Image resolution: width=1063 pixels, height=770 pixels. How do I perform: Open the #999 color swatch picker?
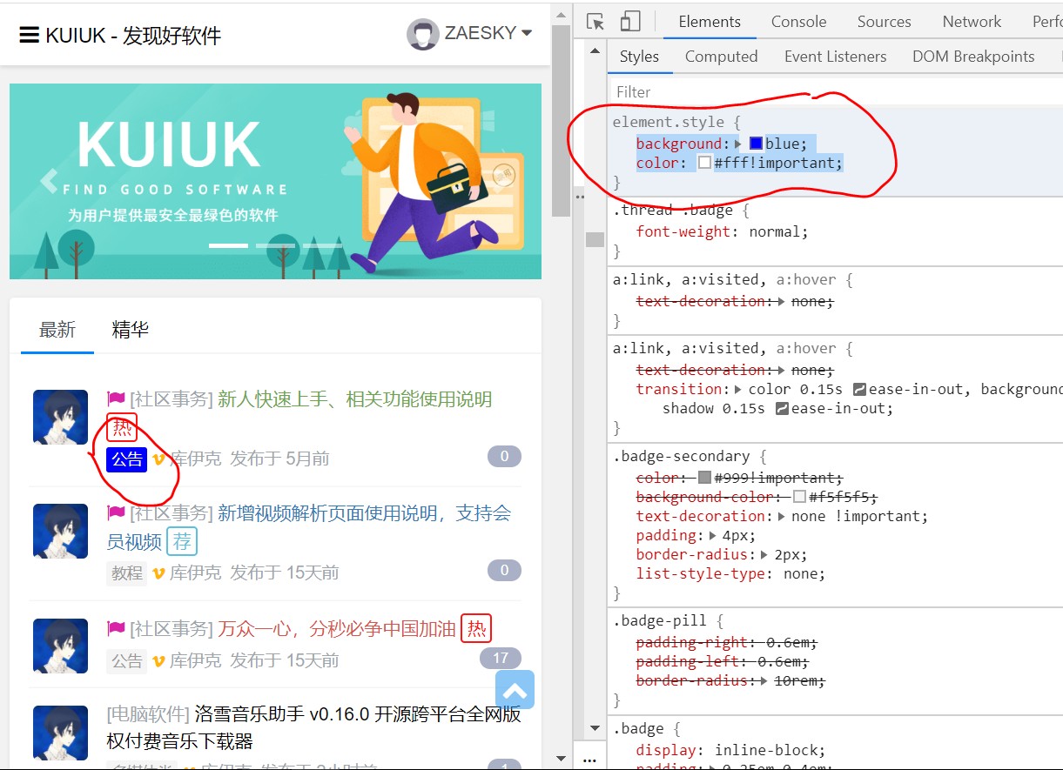click(704, 478)
